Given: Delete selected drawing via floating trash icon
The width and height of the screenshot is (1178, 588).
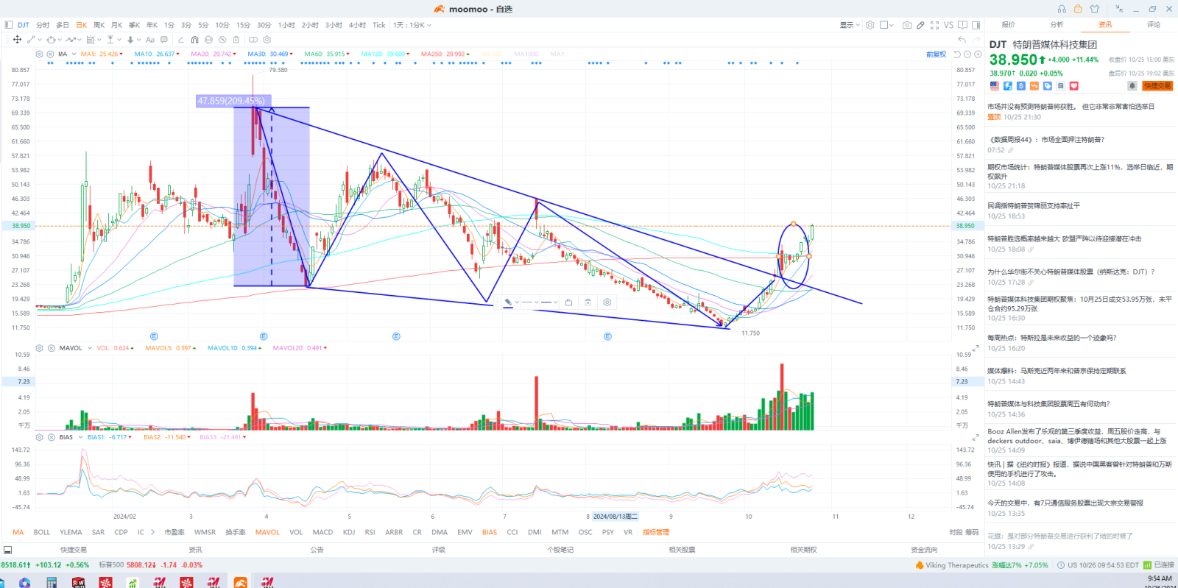Looking at the screenshot, I should click(588, 302).
